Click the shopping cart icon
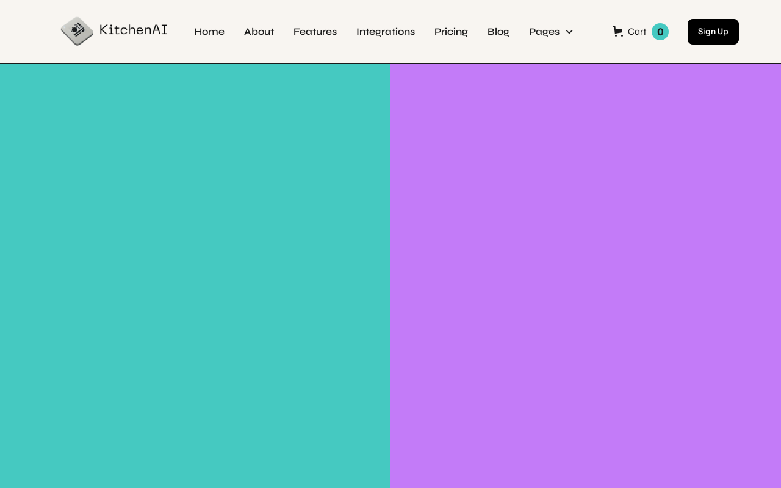Image resolution: width=781 pixels, height=488 pixels. pos(617,32)
